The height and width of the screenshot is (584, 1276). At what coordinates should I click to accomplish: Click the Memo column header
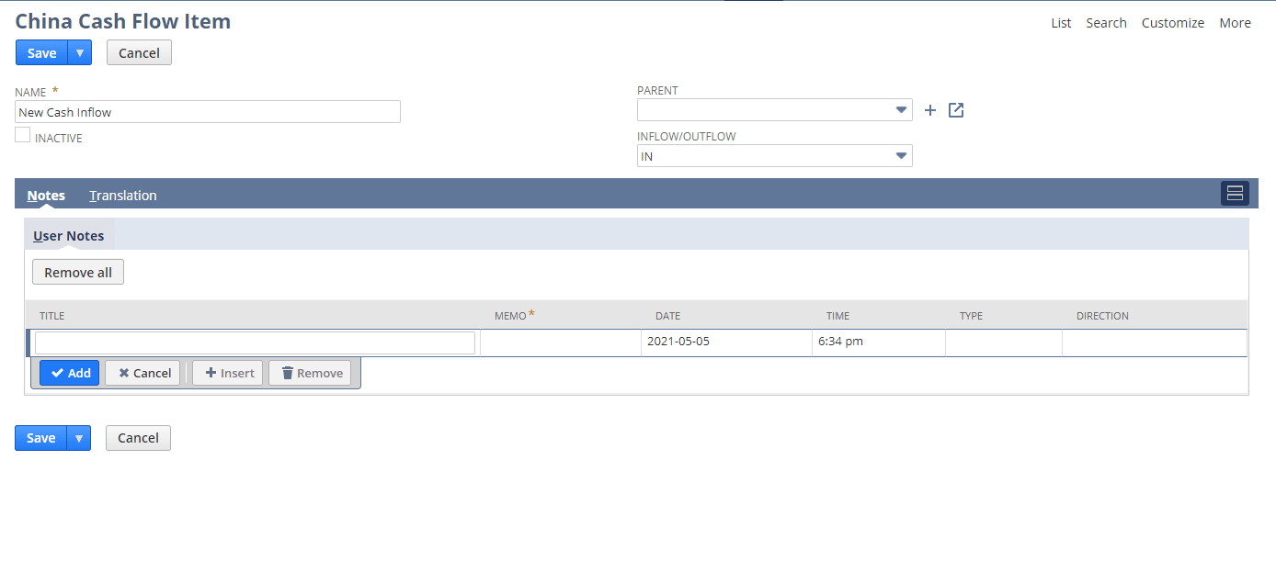[511, 316]
